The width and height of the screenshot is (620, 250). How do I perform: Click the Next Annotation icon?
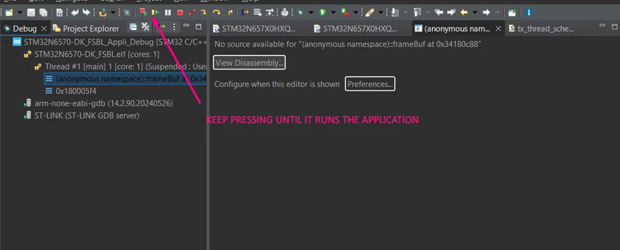pyautogui.click(x=395, y=13)
